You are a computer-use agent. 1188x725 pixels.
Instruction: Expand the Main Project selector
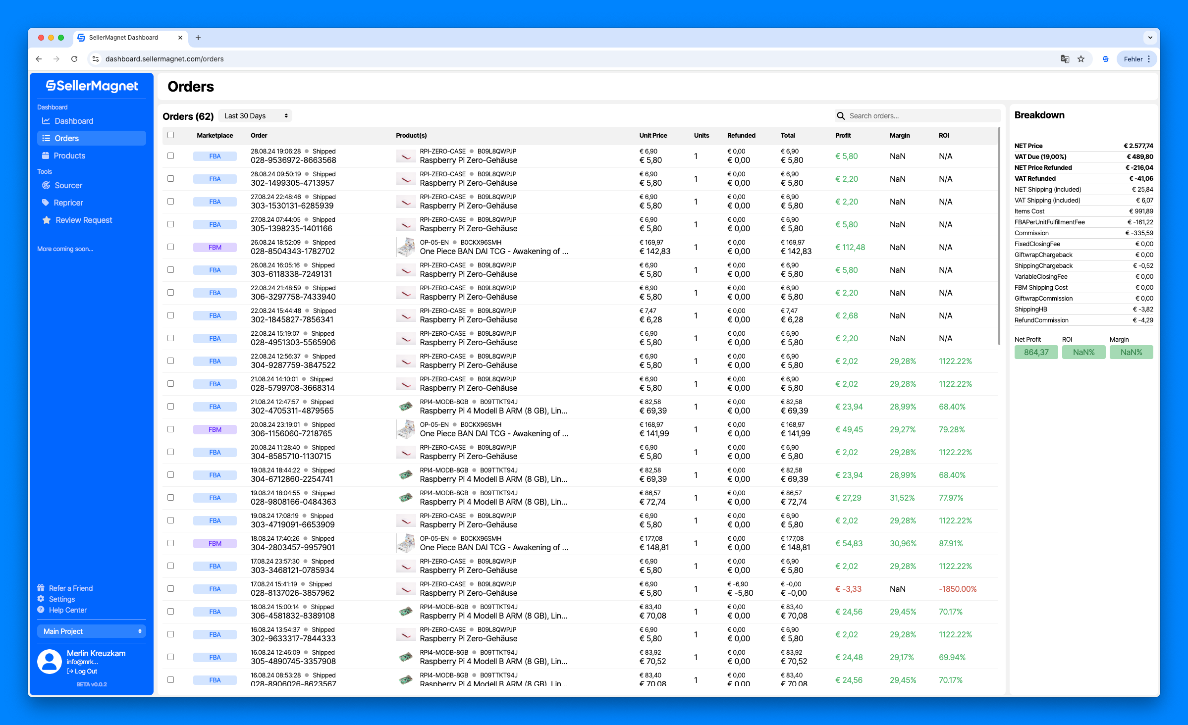[91, 631]
